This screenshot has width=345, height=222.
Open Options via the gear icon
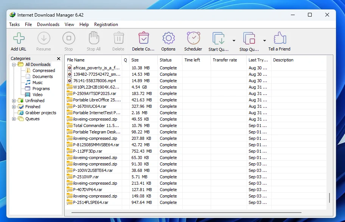click(x=169, y=38)
